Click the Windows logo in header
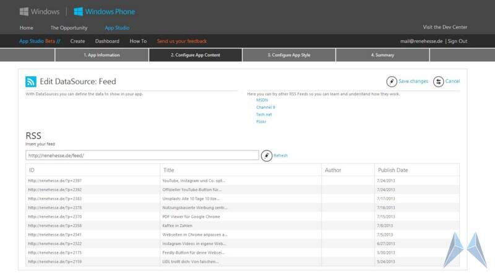495x276 pixels. [x=25, y=11]
